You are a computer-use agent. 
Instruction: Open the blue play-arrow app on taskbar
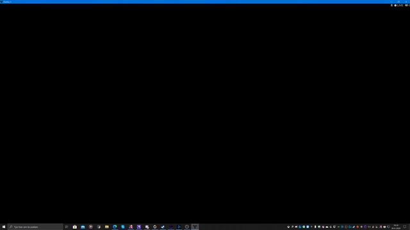pos(179,227)
